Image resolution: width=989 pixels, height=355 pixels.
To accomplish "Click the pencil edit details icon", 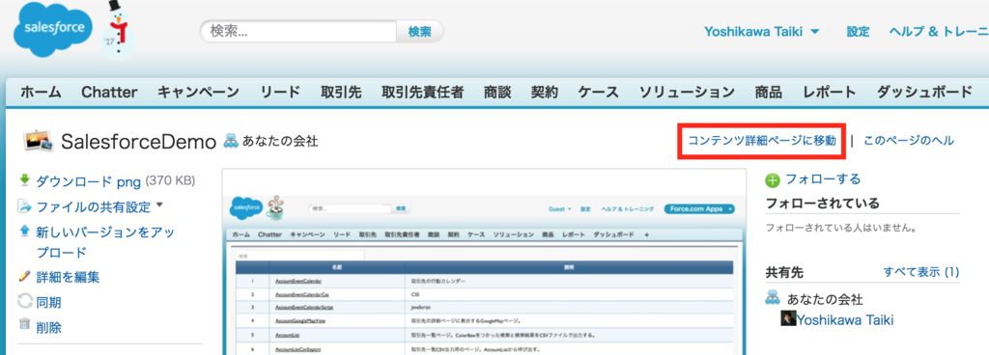I will (x=25, y=276).
